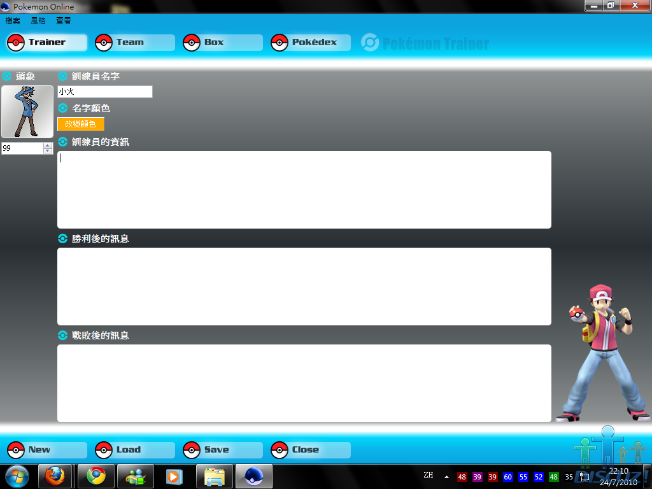Click the trainer avatar thumbnail
Viewport: 652px width, 489px height.
[27, 111]
